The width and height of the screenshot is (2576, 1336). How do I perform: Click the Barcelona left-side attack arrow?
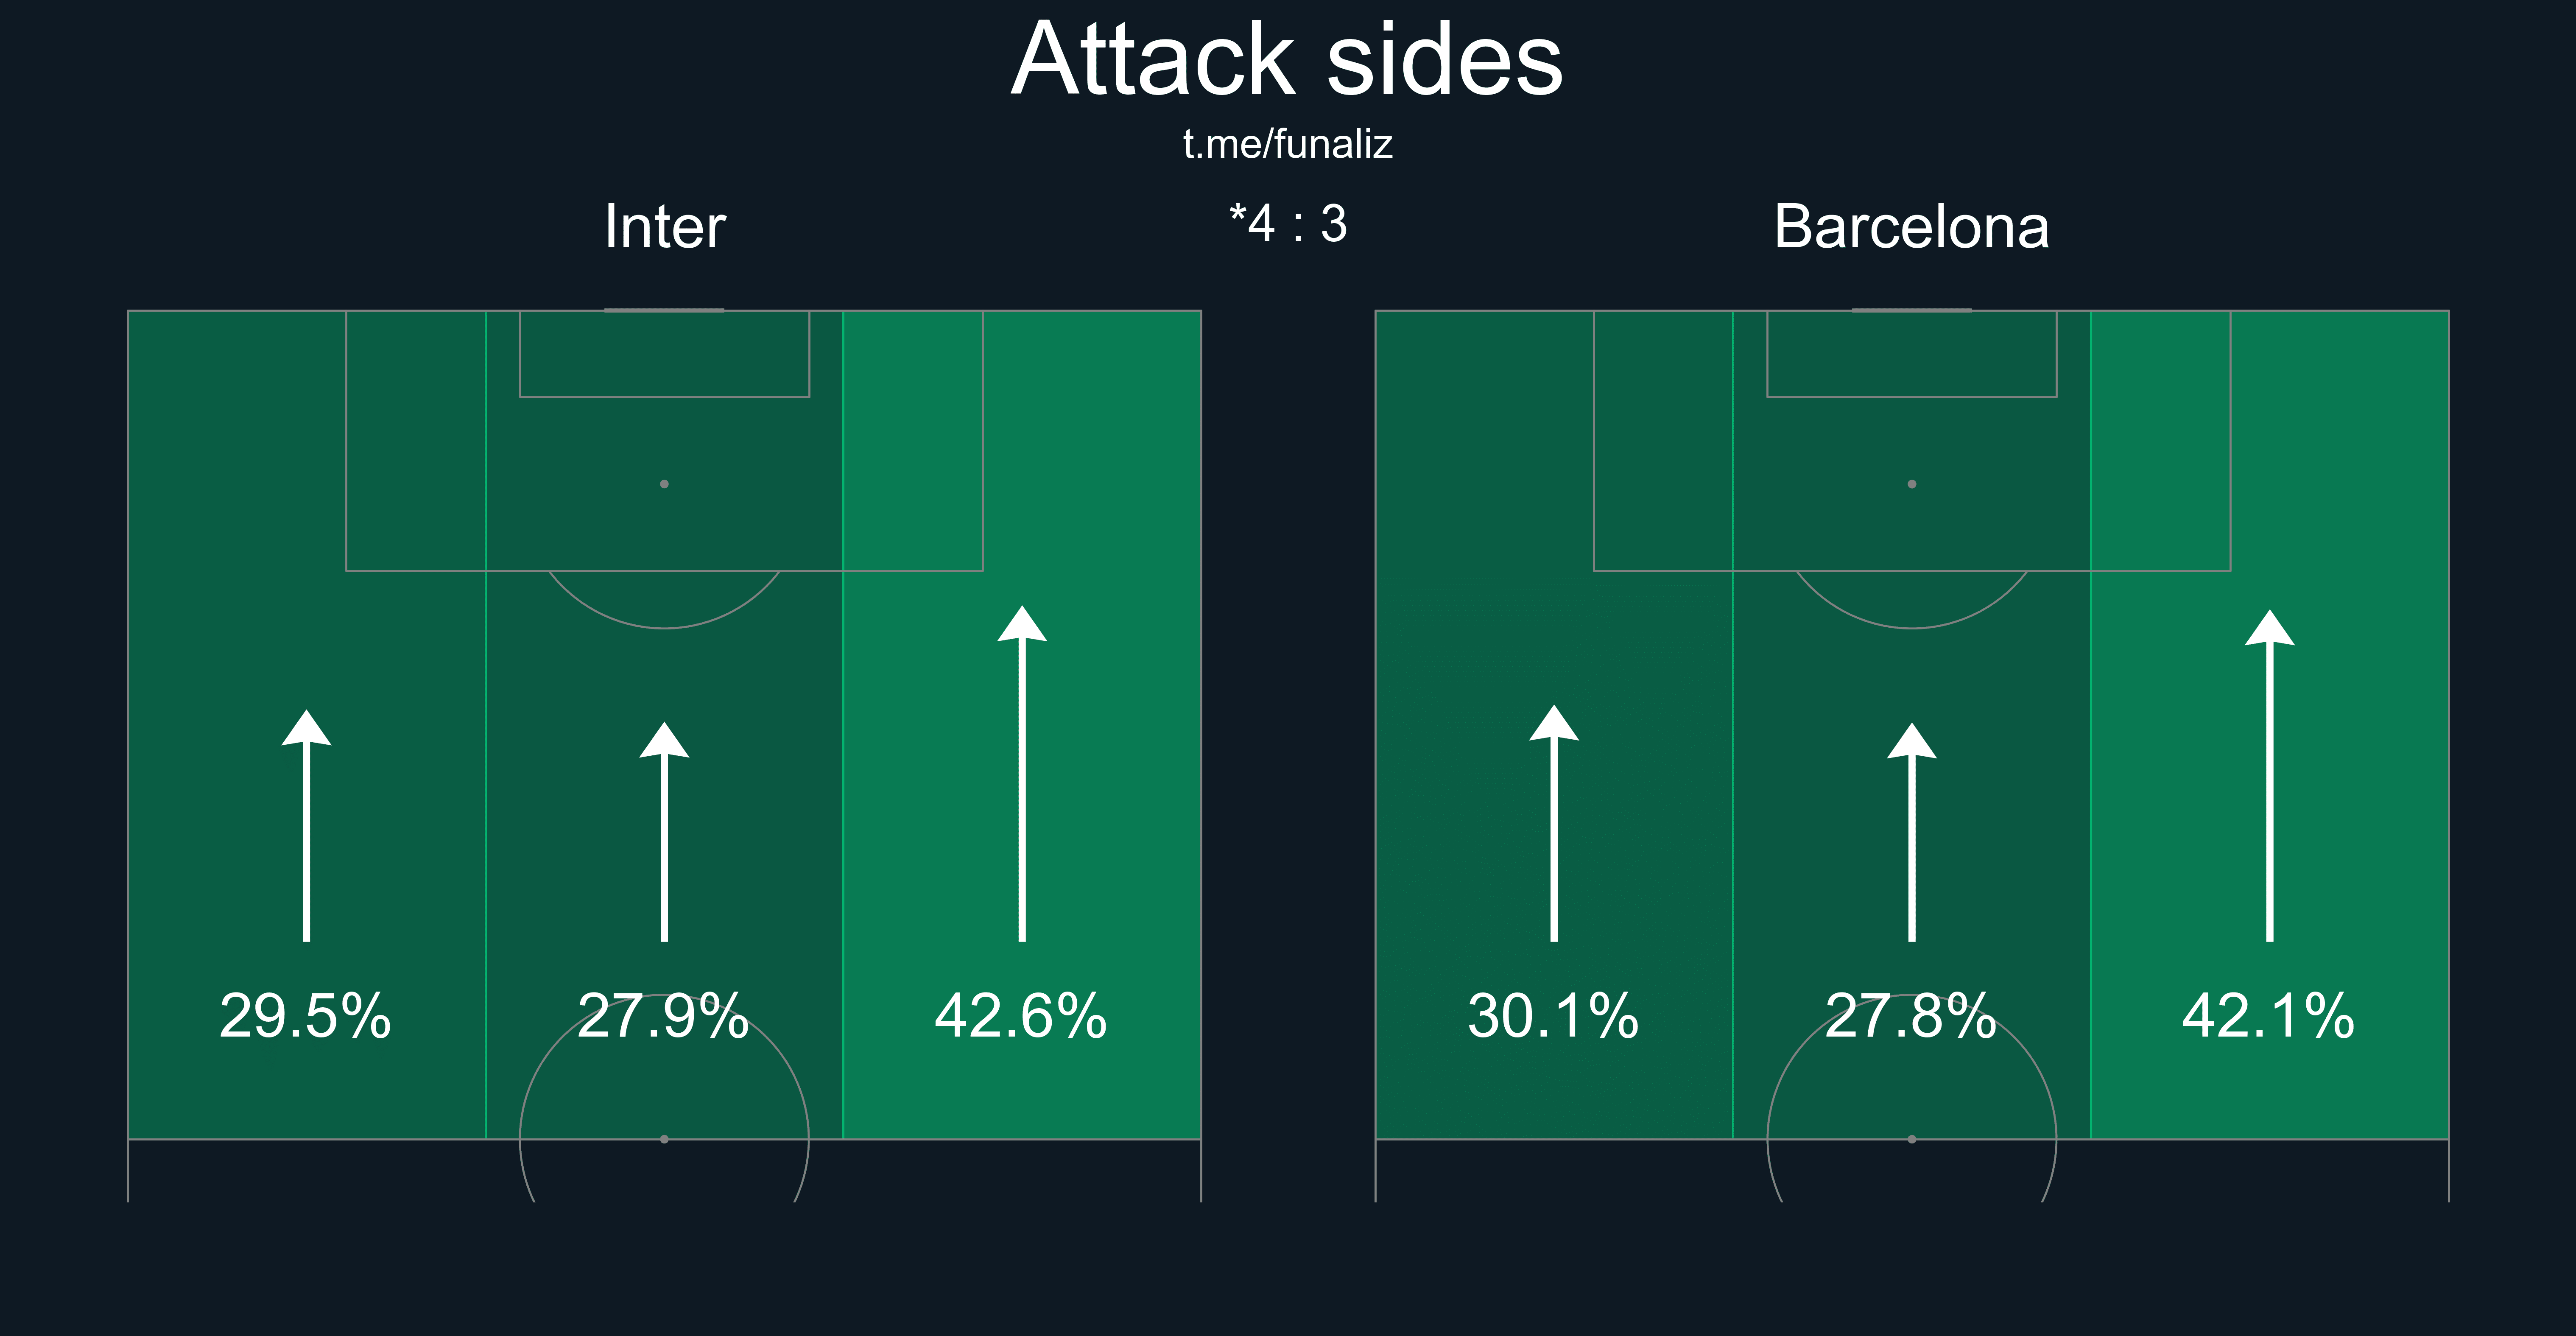1554,823
